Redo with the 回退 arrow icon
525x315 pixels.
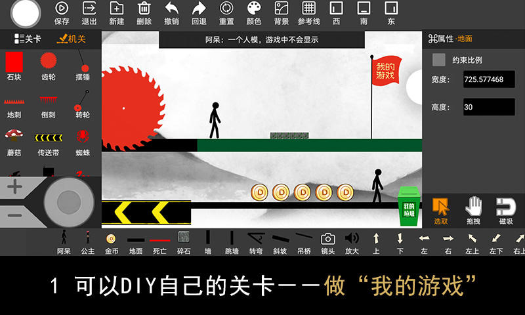pyautogui.click(x=199, y=13)
